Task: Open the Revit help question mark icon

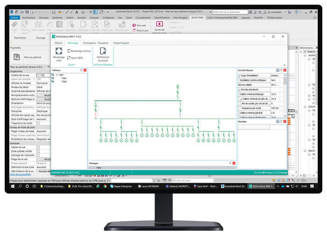Action: point(296,12)
